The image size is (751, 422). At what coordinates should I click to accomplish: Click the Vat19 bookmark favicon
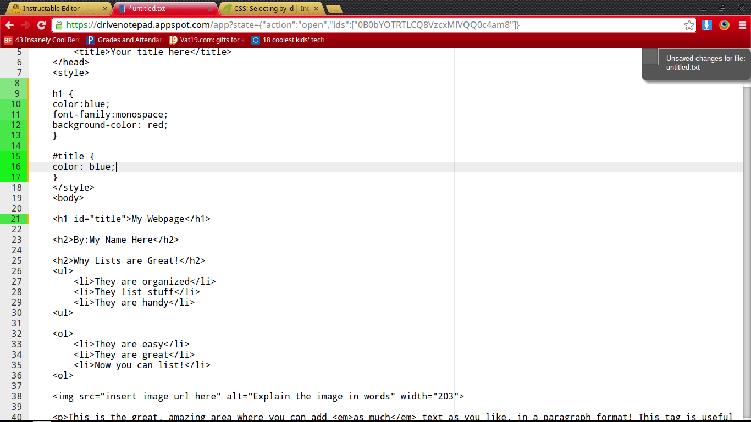(x=173, y=40)
